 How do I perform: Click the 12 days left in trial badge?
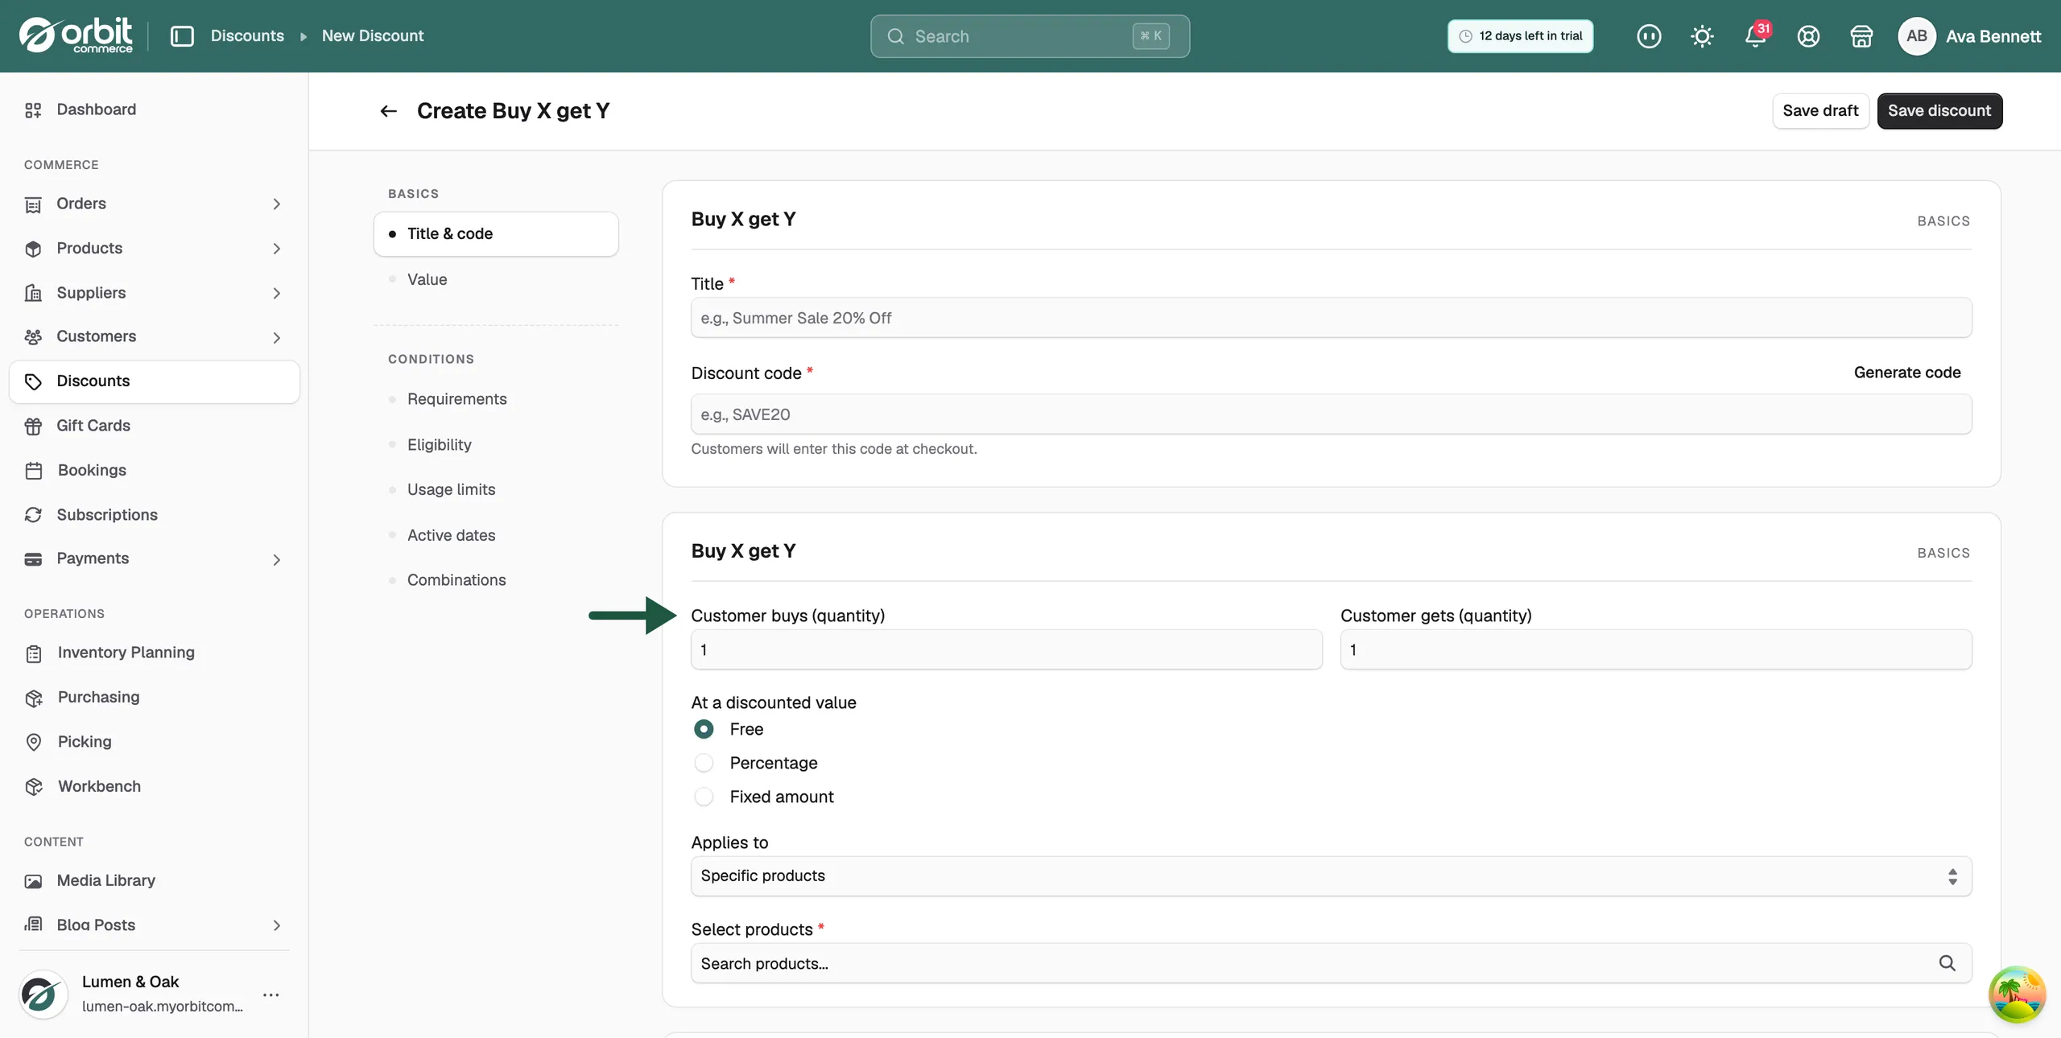1520,36
